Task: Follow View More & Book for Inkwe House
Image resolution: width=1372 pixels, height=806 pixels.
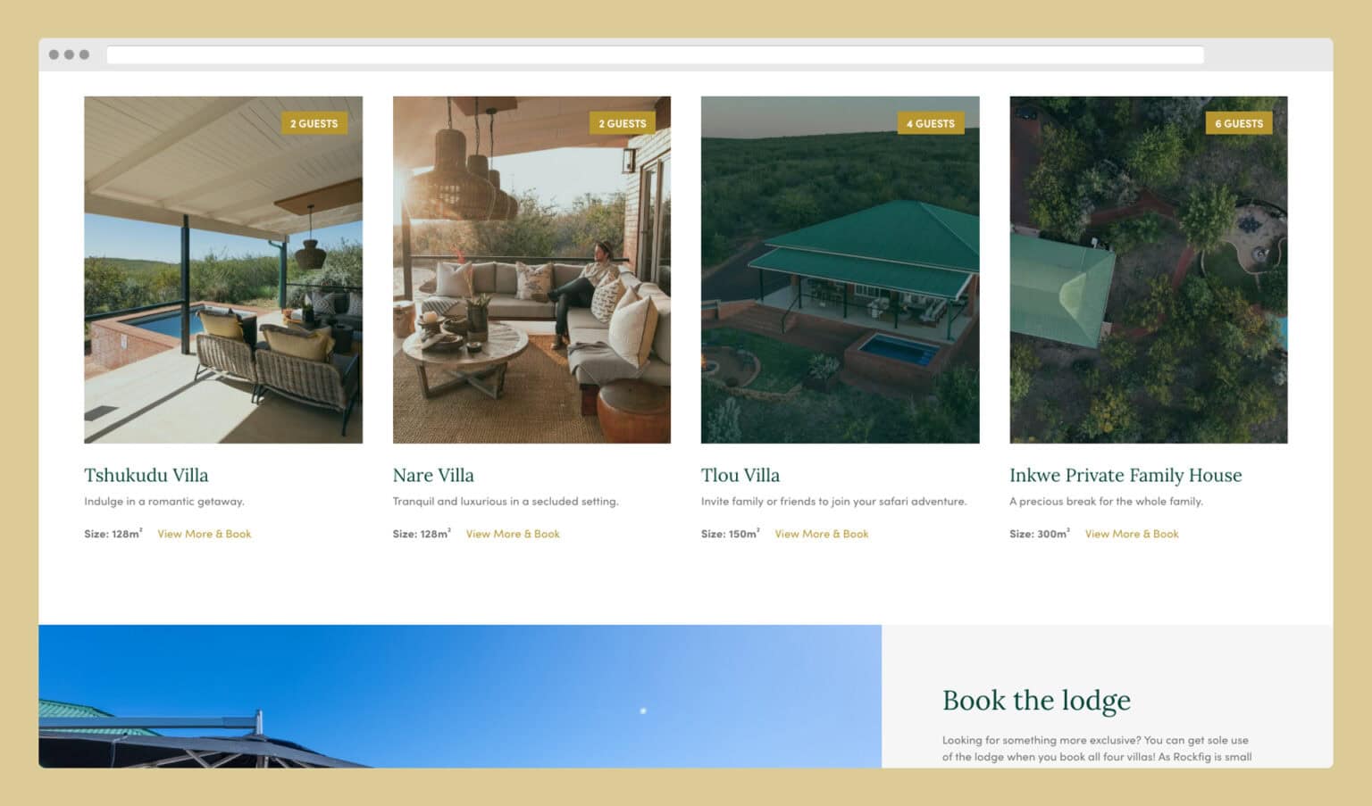Action: coord(1132,534)
